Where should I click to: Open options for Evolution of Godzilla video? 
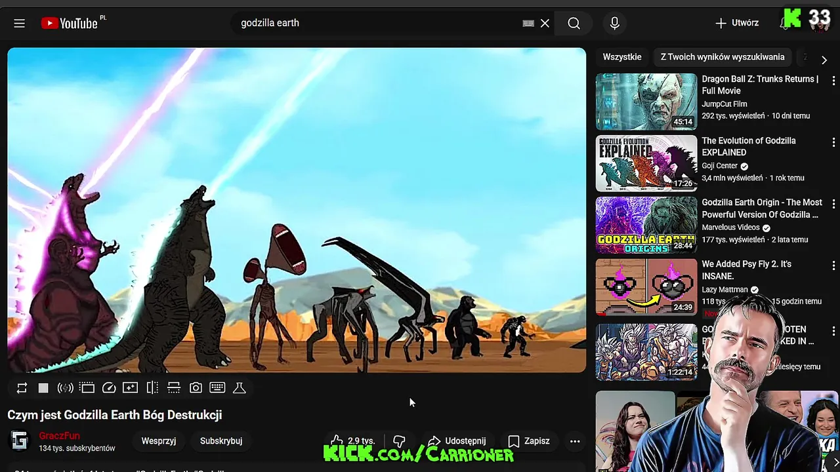(x=833, y=142)
